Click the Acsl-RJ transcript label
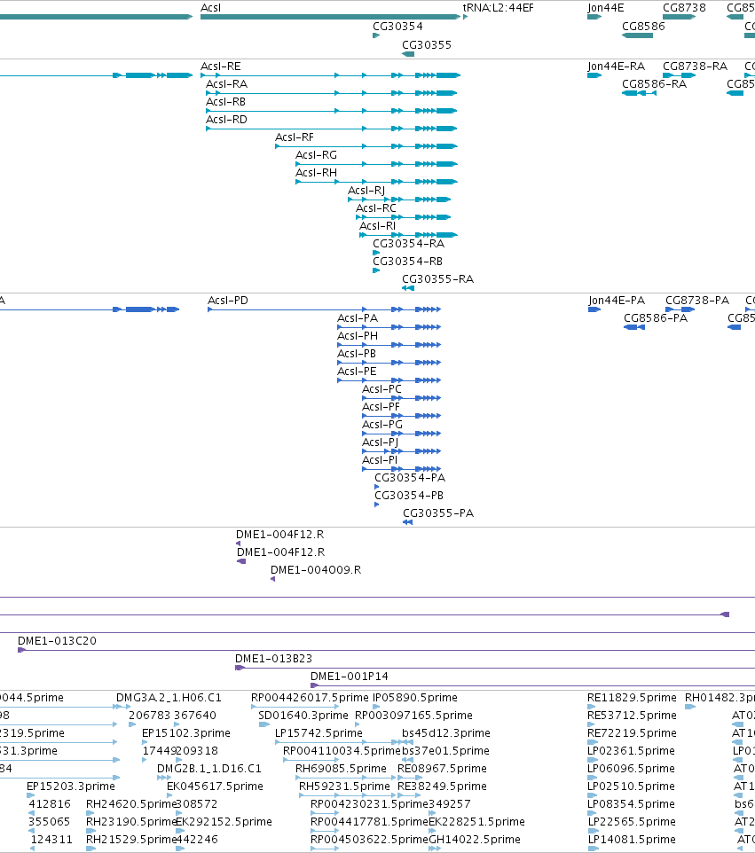 coord(366,191)
